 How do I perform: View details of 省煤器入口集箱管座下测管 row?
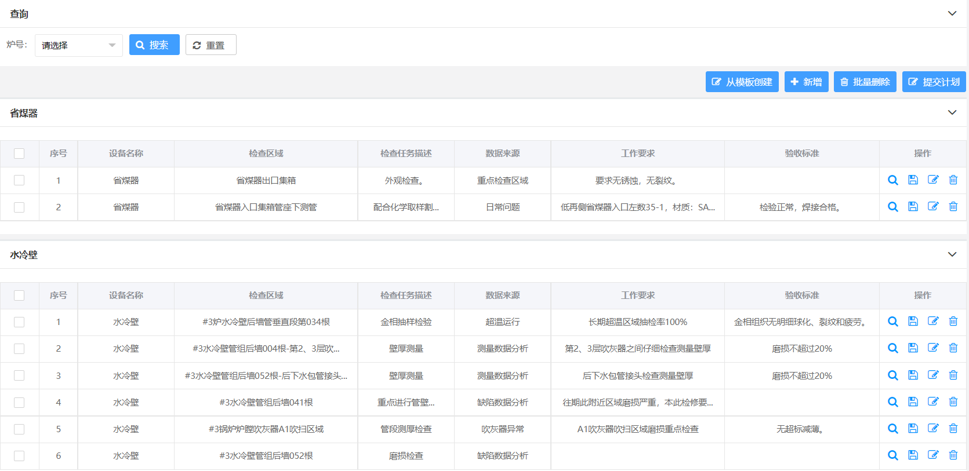pos(893,207)
